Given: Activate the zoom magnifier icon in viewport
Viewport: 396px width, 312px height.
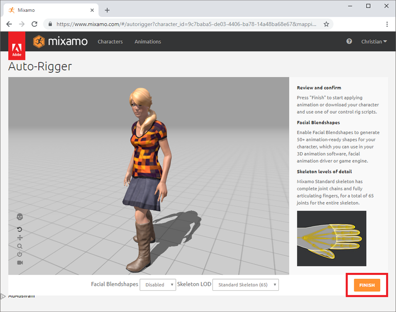Looking at the screenshot, I should coord(20,246).
